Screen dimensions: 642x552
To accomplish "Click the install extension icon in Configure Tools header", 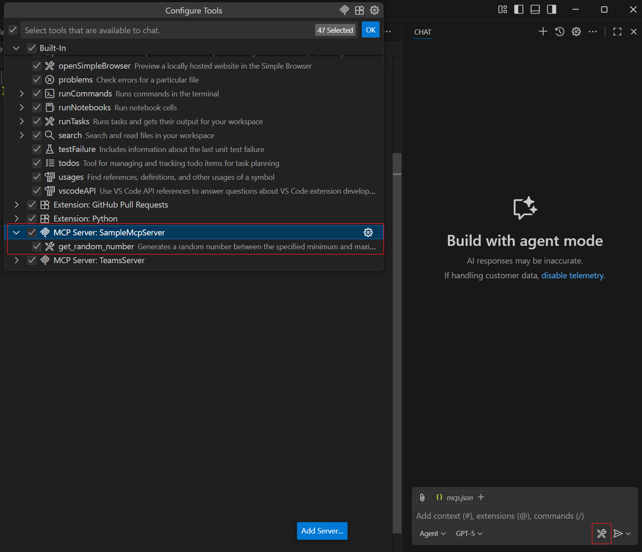I will click(359, 10).
